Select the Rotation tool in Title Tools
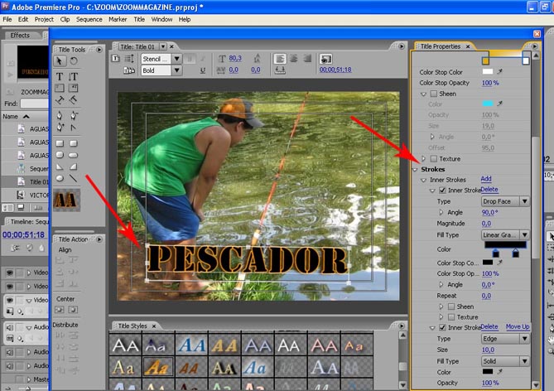554x391 pixels. click(x=73, y=61)
